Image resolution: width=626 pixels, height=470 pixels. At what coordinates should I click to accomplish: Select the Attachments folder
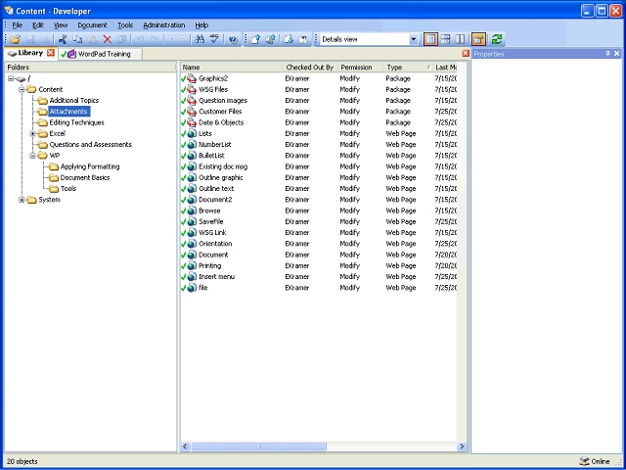[68, 112]
